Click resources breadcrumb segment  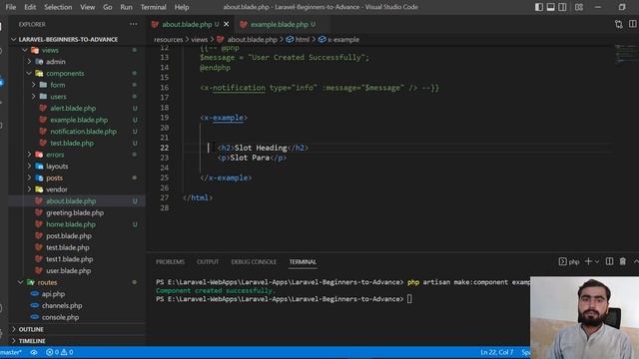click(169, 40)
